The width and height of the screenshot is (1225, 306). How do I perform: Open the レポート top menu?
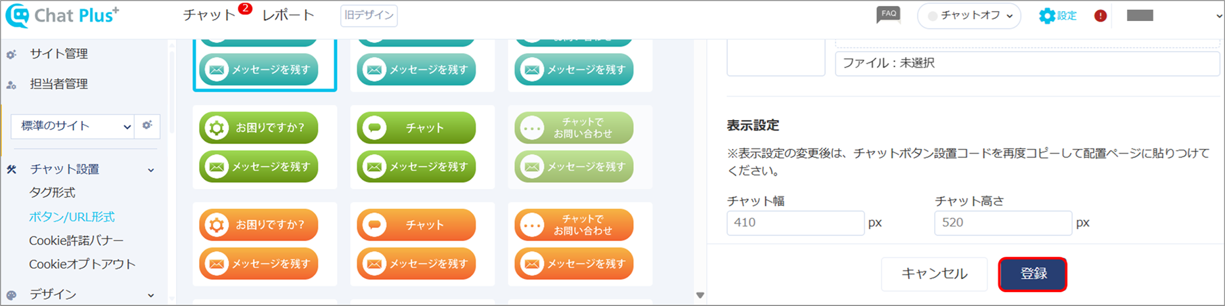(288, 15)
